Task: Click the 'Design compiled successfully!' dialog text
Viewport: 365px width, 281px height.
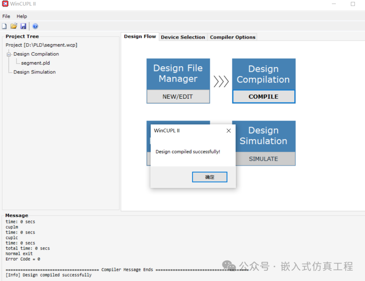Action: (x=188, y=152)
